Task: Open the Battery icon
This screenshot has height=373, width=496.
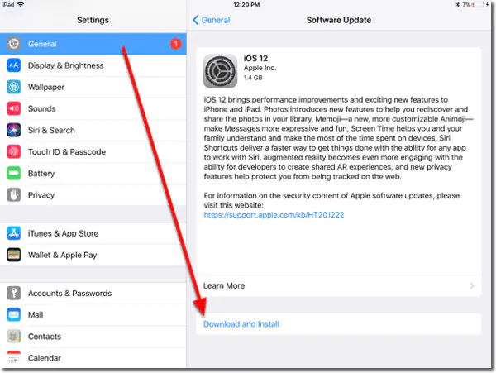Action: coord(13,173)
